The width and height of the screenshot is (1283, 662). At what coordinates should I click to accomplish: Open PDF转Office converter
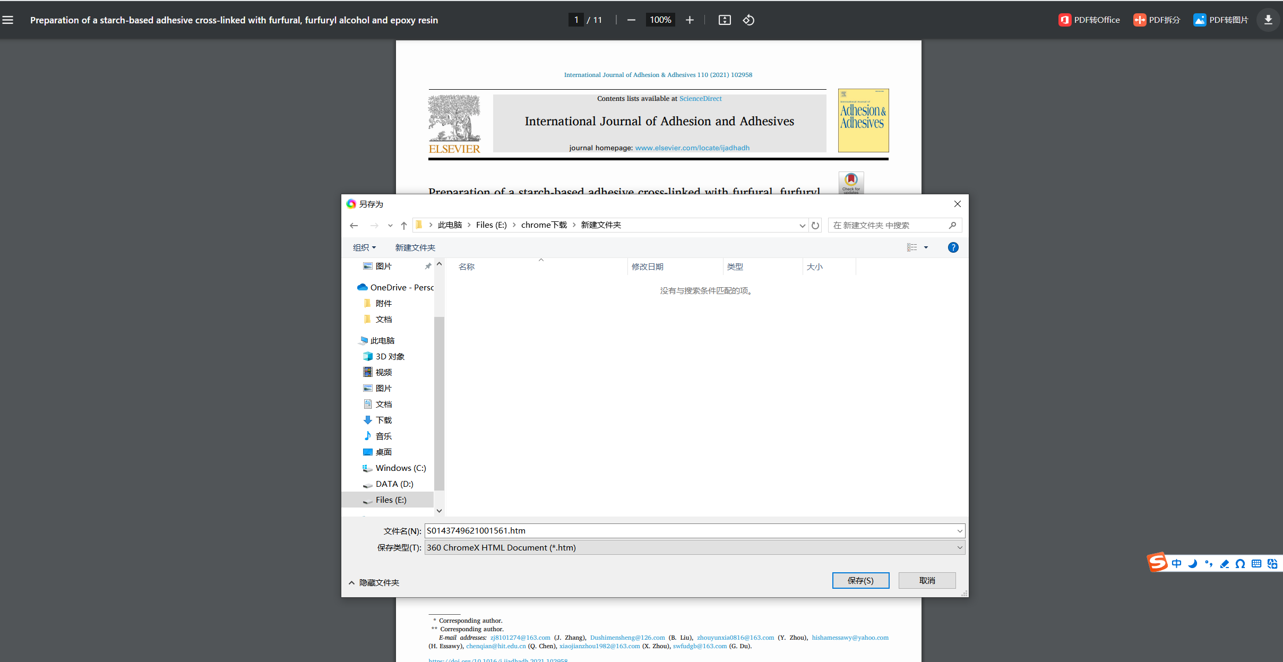tap(1089, 20)
